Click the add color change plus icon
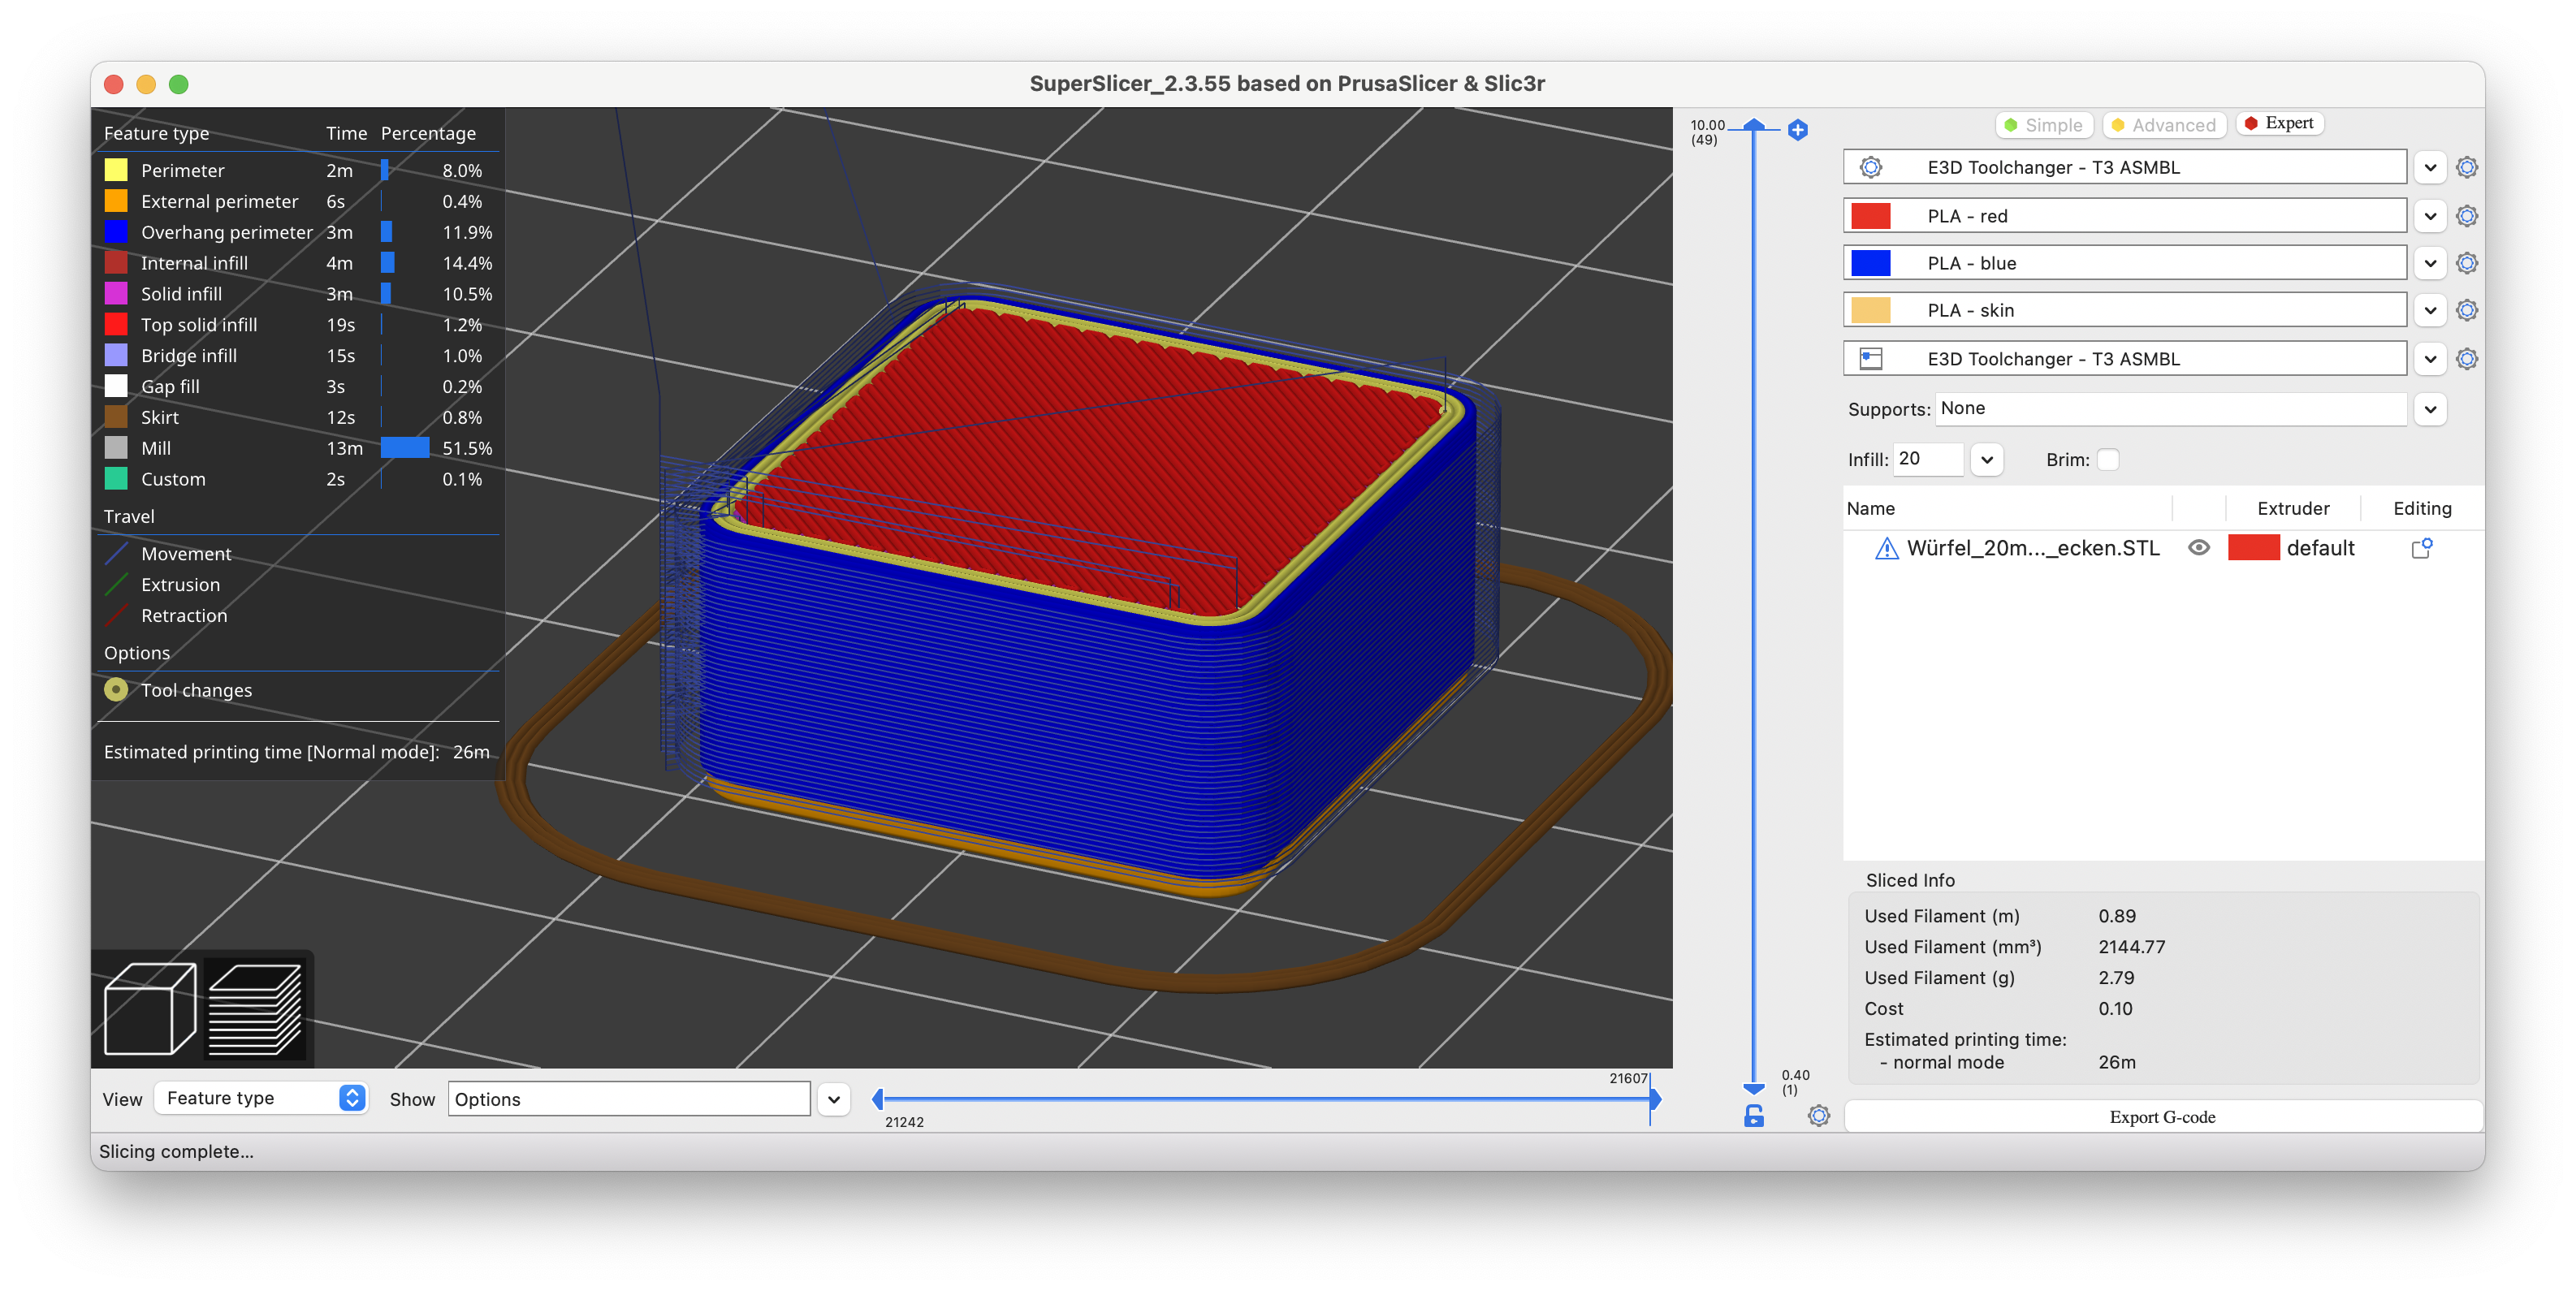Image resolution: width=2576 pixels, height=1291 pixels. [1797, 130]
